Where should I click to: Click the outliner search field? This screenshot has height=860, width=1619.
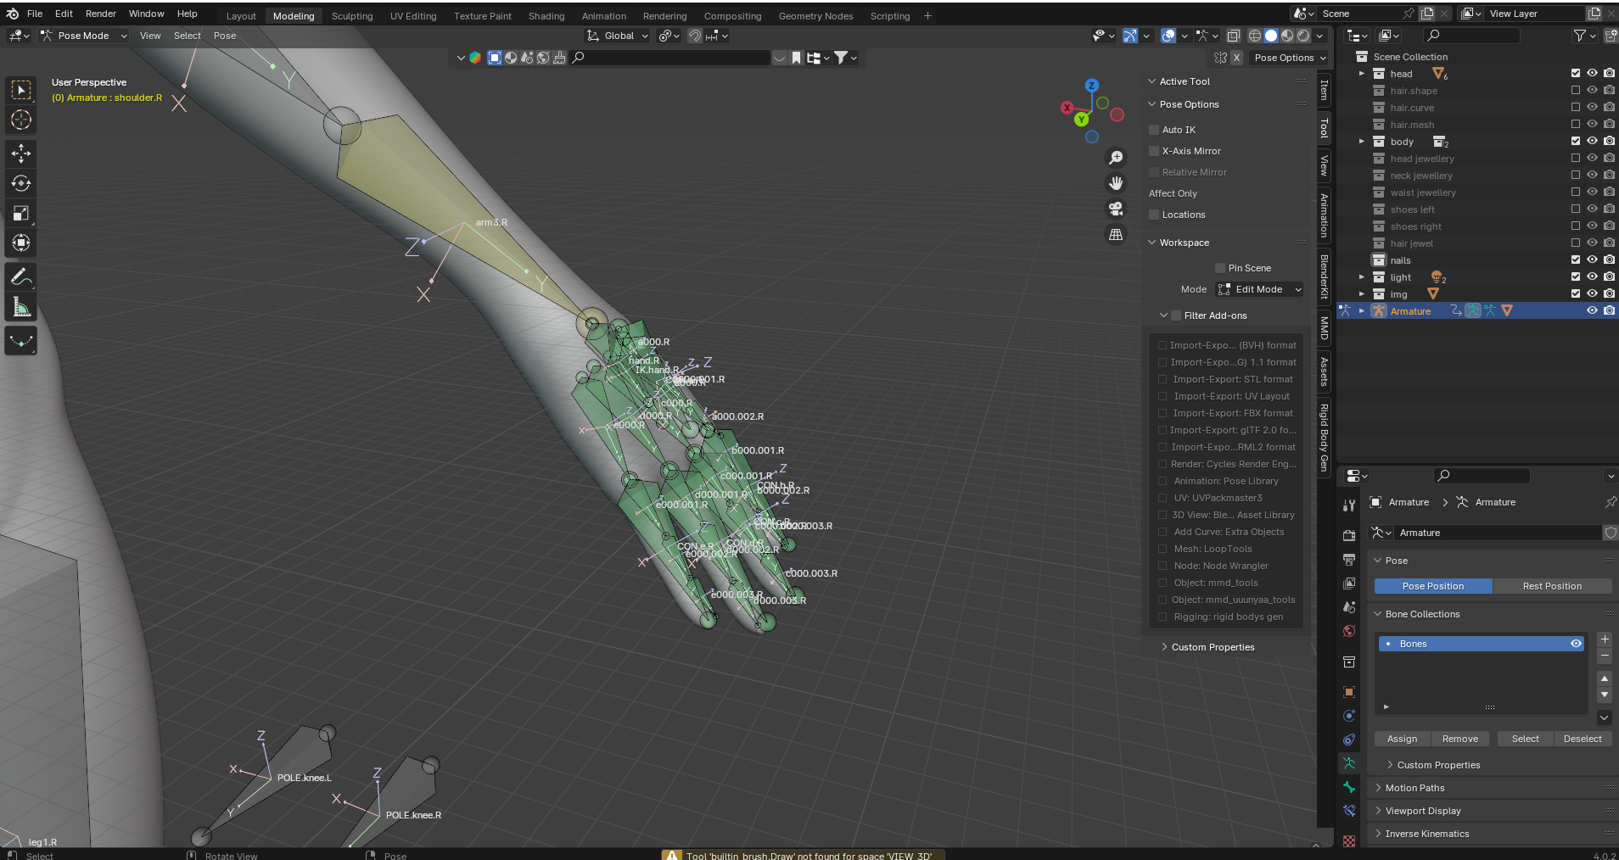pos(1472,36)
